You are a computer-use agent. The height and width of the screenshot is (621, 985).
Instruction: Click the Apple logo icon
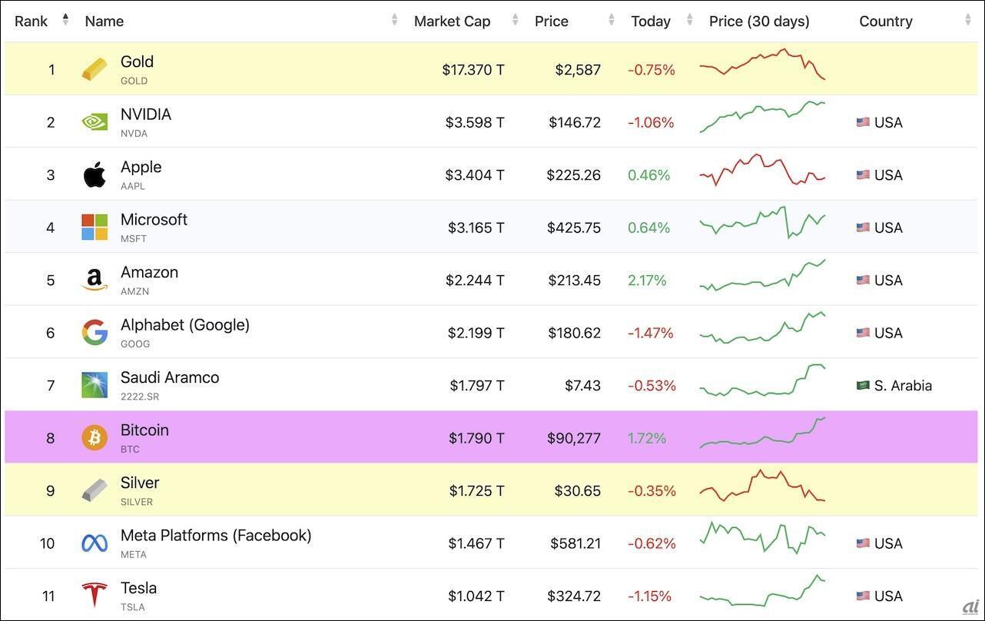click(95, 174)
